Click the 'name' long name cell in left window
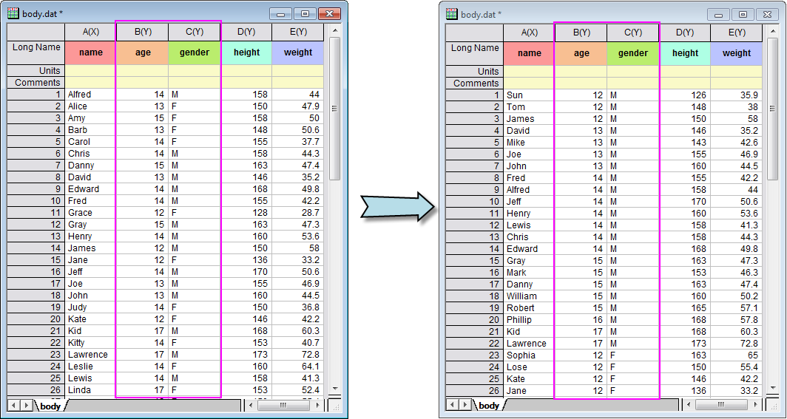 pos(91,52)
